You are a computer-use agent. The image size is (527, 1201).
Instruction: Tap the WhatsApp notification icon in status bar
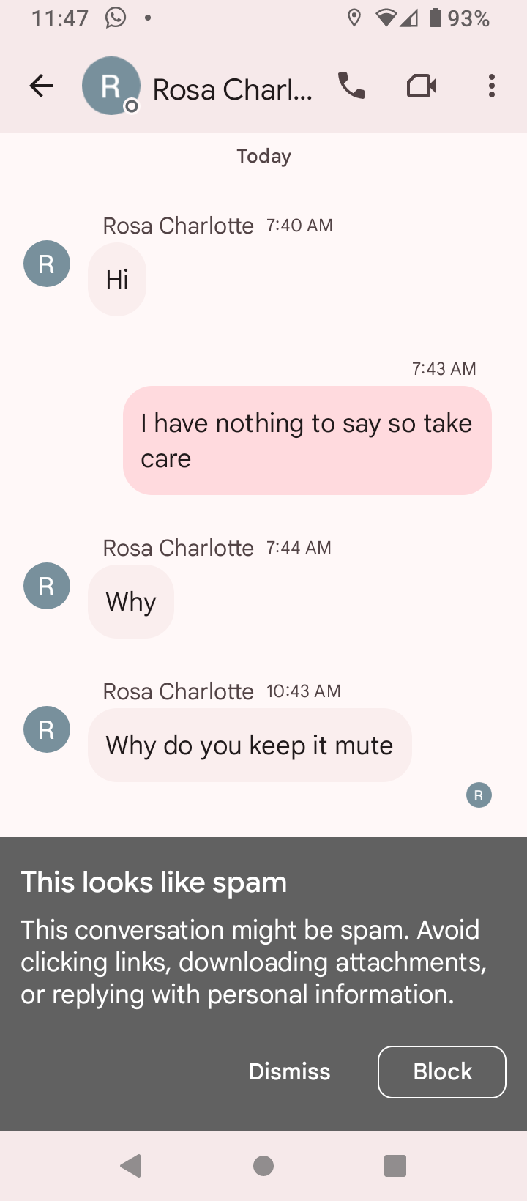point(116,18)
